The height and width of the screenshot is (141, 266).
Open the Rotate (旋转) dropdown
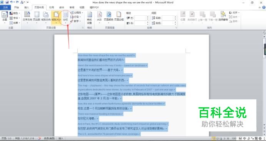click(234, 21)
